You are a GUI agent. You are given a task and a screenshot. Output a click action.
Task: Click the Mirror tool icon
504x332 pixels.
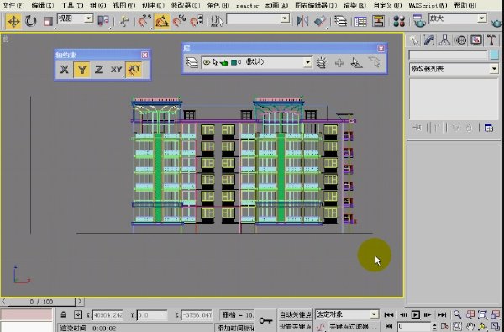(302, 22)
